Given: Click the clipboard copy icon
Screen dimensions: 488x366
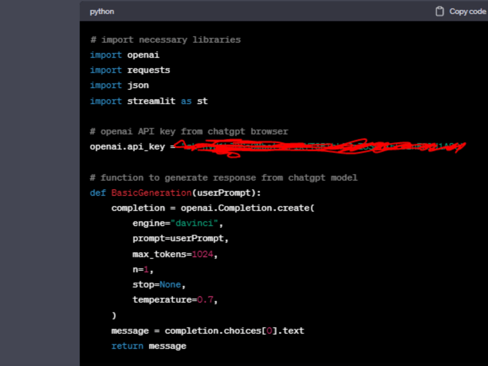Looking at the screenshot, I should (440, 12).
